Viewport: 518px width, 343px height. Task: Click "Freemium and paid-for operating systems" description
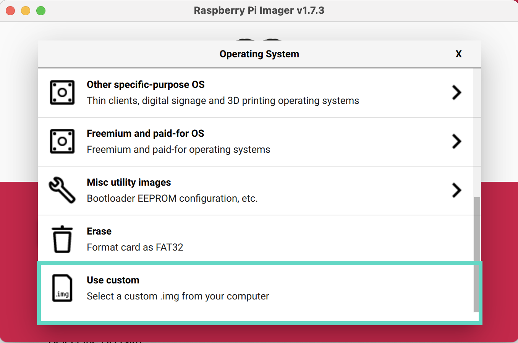(178, 149)
